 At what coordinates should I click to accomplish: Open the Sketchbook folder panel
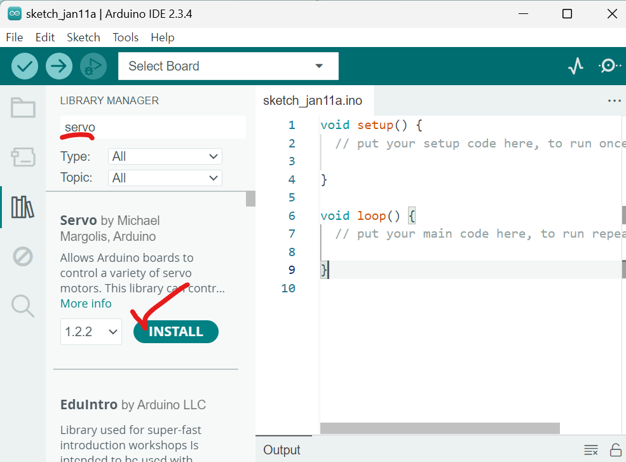coord(23,107)
